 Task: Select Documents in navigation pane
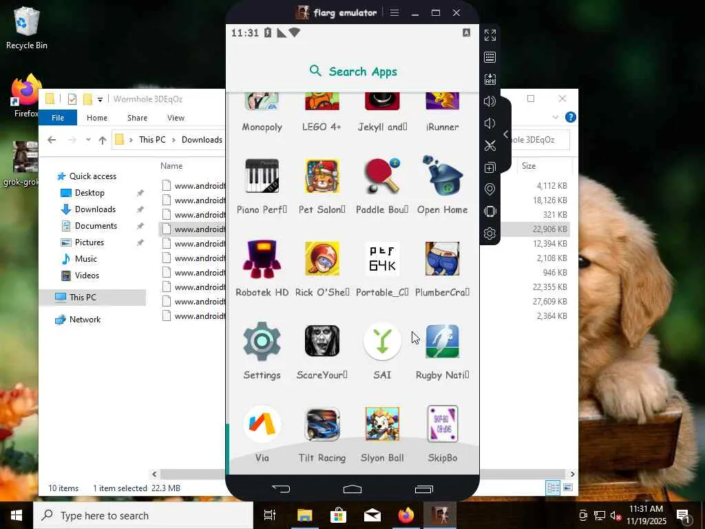click(96, 226)
